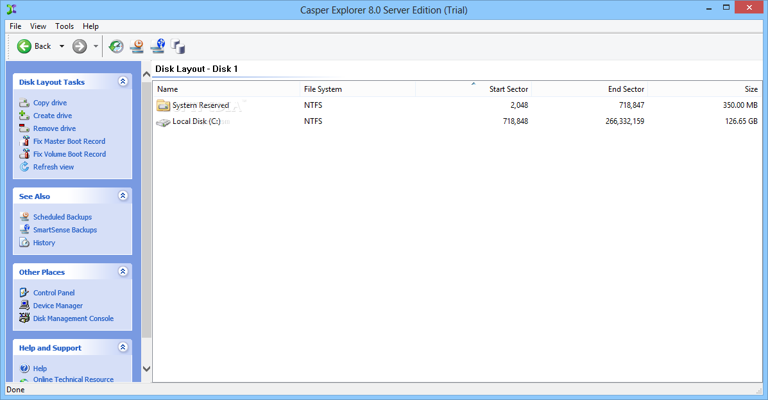The width and height of the screenshot is (768, 400).
Task: Open the Back history dropdown arrow
Action: [62, 46]
